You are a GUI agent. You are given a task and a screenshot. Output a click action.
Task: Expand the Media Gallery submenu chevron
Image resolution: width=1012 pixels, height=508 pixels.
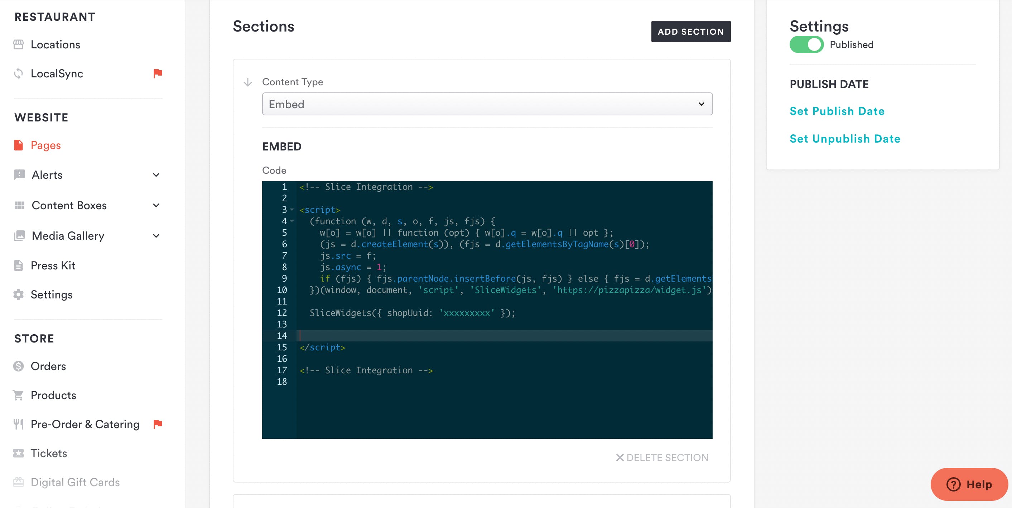pos(156,236)
